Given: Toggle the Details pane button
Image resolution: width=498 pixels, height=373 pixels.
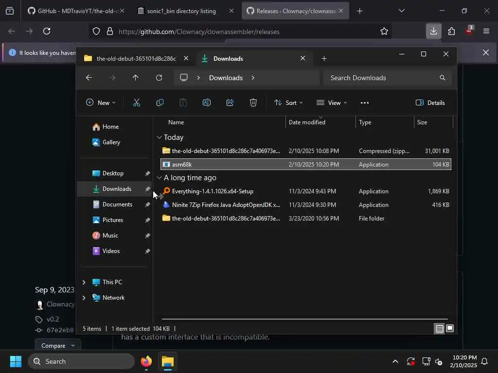Looking at the screenshot, I should [430, 103].
